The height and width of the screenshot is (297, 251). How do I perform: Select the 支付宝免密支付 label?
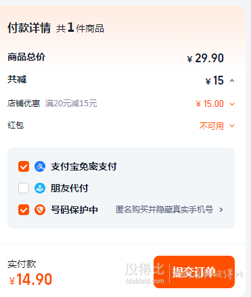[x=84, y=166]
